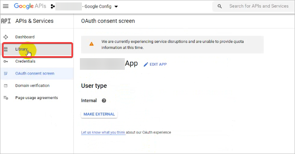Screen dimensions: 295x154
Task: Click the Credentials key icon
Action: coord(6,61)
